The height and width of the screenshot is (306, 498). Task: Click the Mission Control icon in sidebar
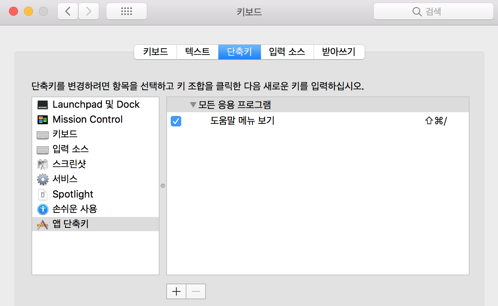43,120
